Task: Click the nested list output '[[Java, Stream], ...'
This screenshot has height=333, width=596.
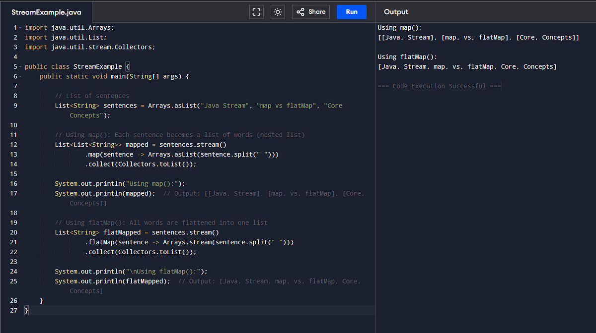Action: 478,37
